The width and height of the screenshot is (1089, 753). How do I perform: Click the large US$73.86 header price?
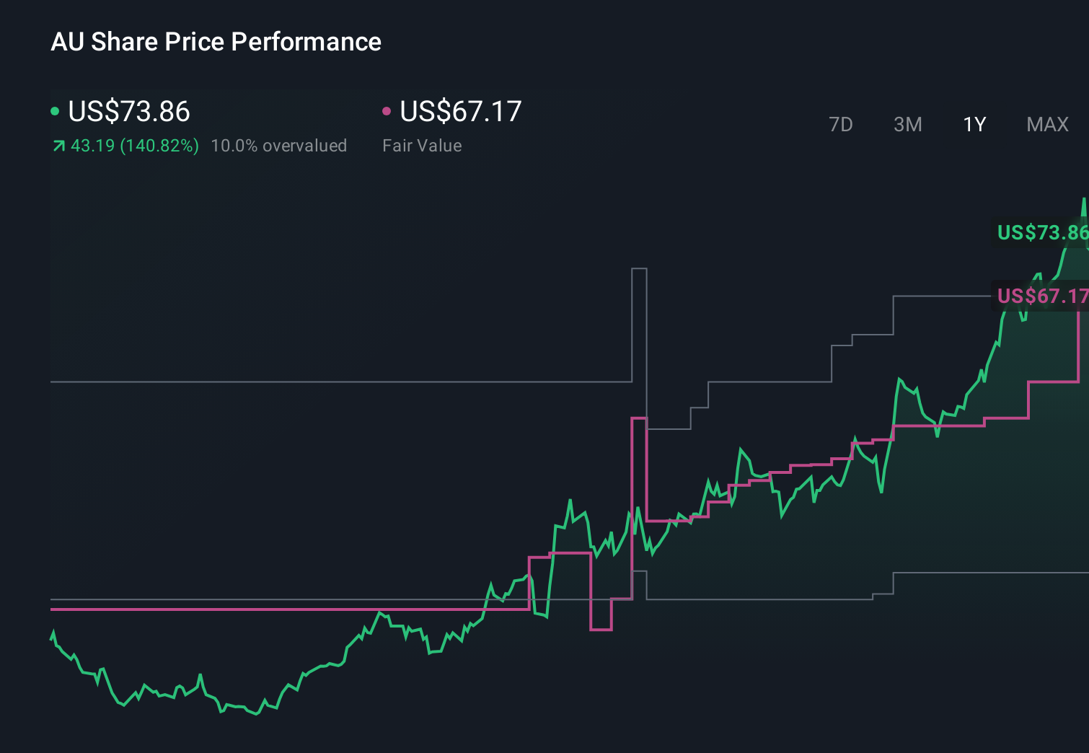click(x=129, y=112)
